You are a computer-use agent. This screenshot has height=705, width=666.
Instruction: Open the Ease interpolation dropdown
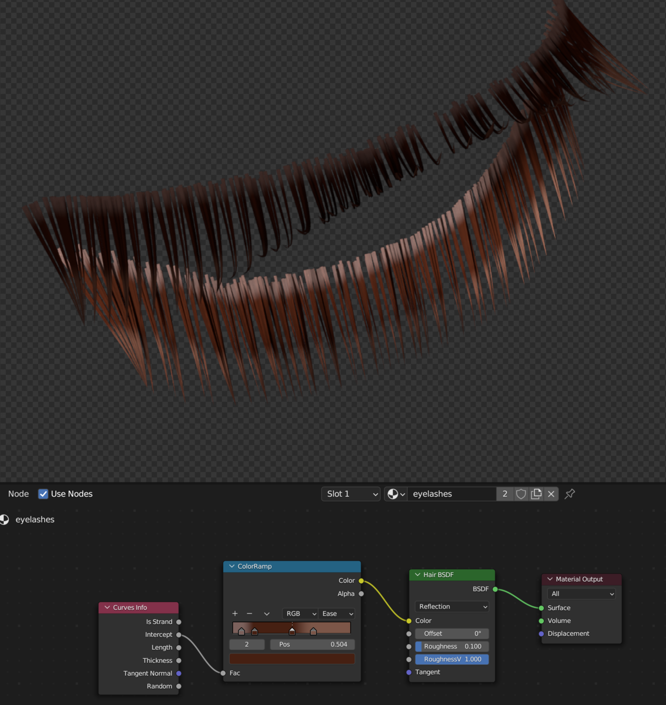tap(337, 613)
